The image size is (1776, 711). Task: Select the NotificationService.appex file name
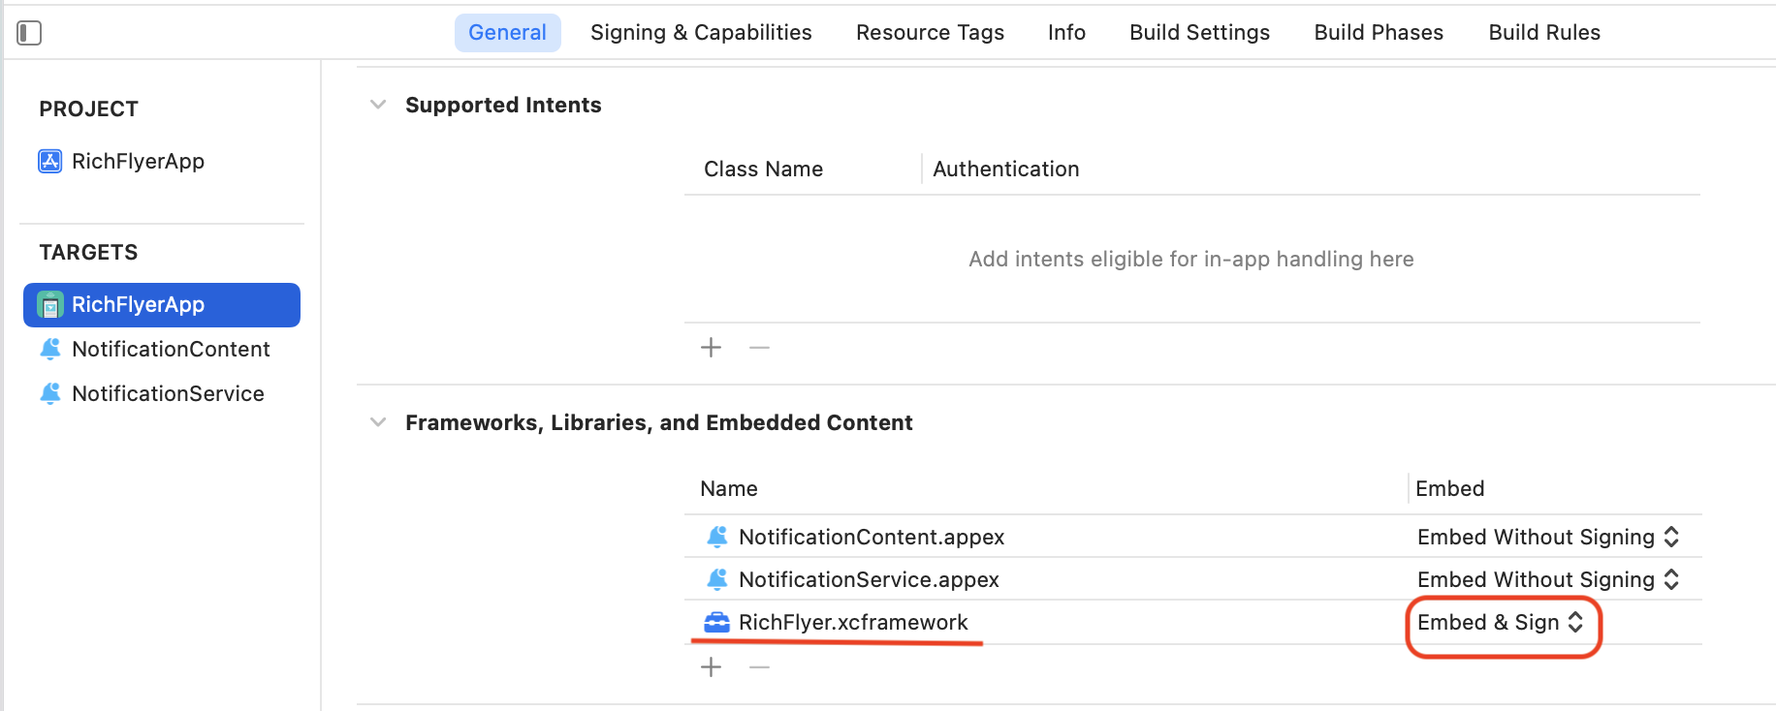(869, 579)
